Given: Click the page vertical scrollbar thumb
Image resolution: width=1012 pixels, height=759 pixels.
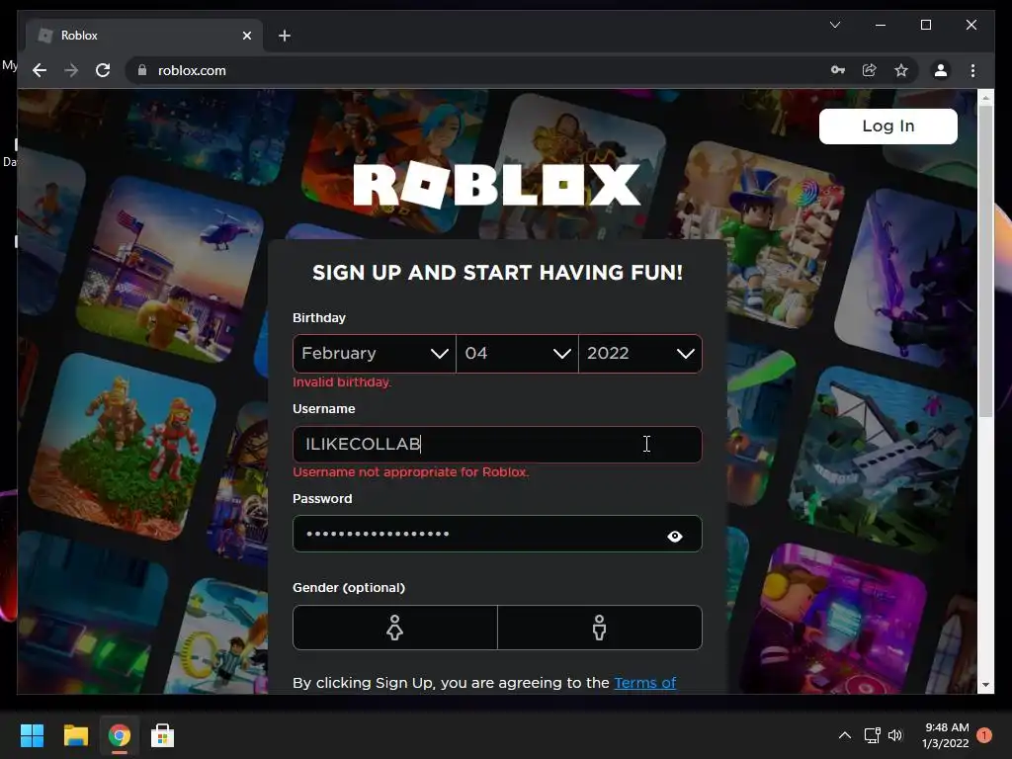Looking at the screenshot, I should click(x=985, y=261).
